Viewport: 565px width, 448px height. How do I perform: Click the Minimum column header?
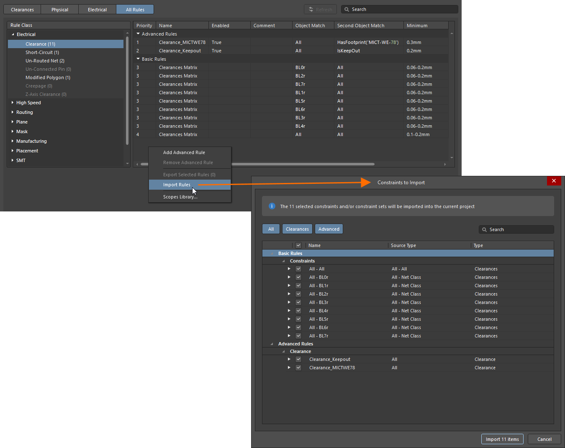(426, 26)
